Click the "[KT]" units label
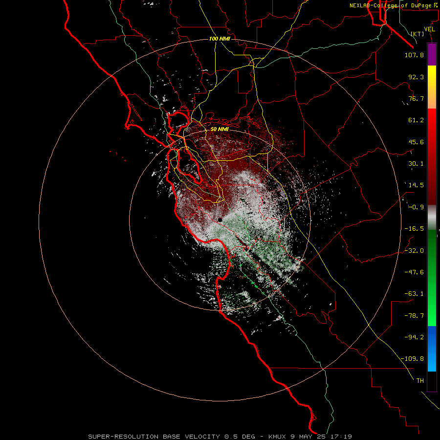Viewport: 440px width, 440px height. [x=418, y=34]
